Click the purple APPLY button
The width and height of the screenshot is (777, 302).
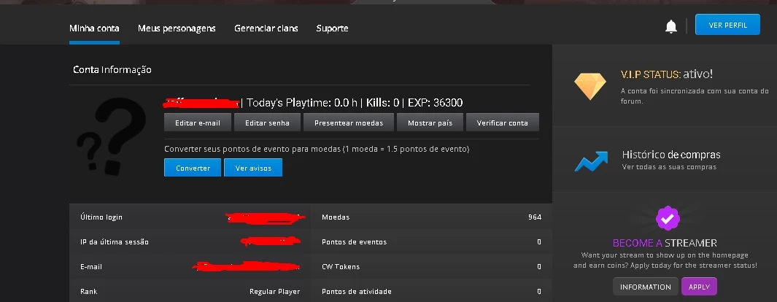coord(699,287)
